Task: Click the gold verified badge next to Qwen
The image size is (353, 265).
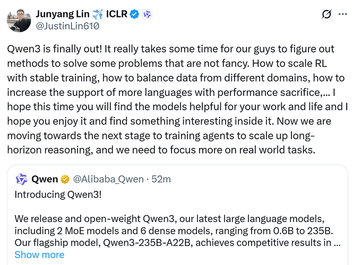Action: (x=65, y=179)
